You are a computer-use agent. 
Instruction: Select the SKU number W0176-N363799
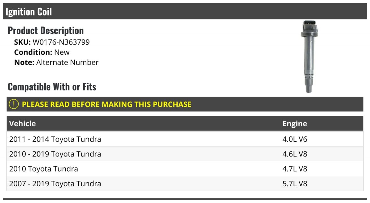[x=61, y=42]
